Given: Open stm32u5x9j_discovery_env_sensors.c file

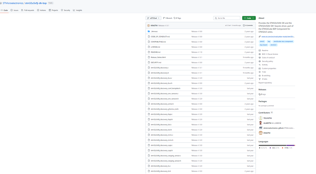Looking at the screenshot, I should click(x=164, y=94).
